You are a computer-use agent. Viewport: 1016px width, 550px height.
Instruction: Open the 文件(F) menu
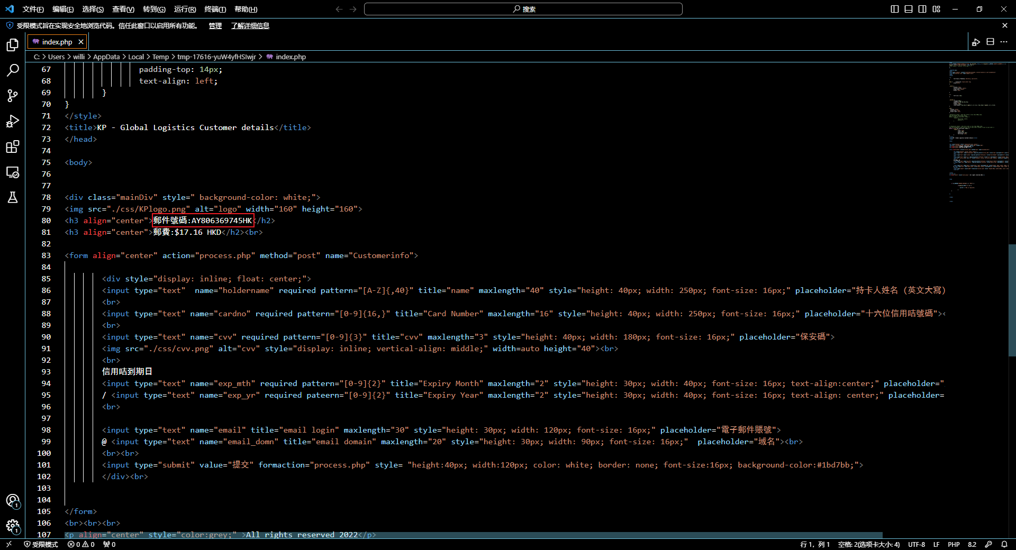click(x=33, y=9)
